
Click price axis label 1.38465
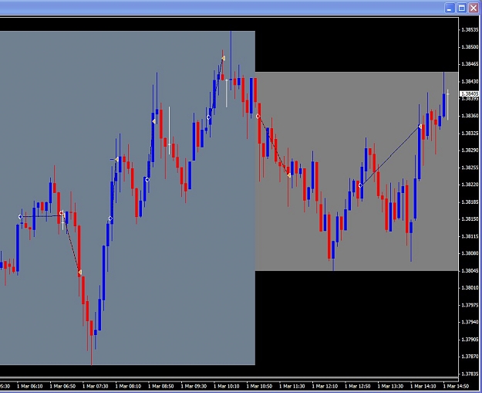click(470, 64)
